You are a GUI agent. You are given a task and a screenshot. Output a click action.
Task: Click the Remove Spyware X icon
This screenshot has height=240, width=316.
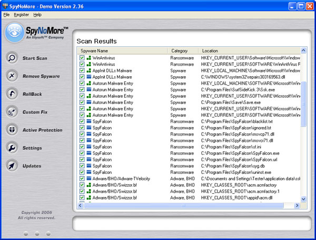12,76
